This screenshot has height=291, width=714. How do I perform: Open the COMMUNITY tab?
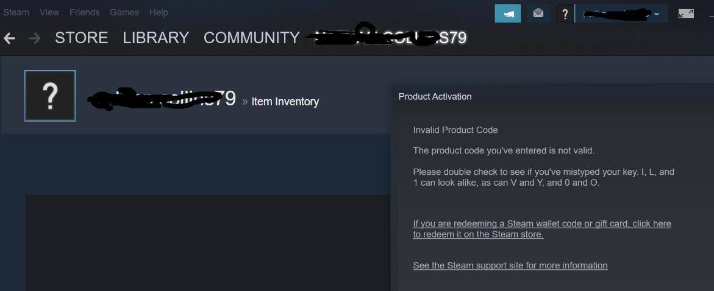pyautogui.click(x=251, y=38)
